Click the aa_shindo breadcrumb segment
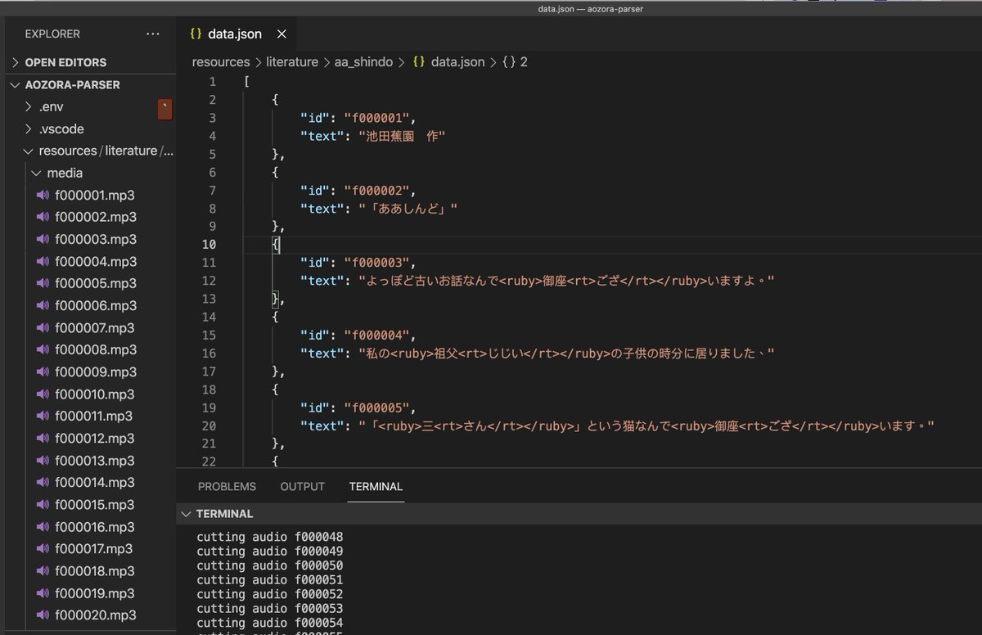 pos(363,62)
